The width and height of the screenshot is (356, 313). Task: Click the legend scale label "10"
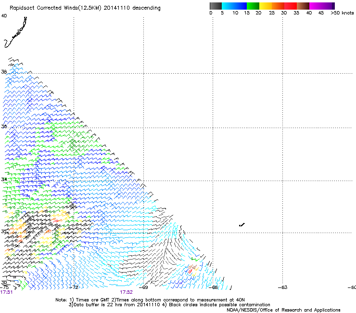click(235, 13)
